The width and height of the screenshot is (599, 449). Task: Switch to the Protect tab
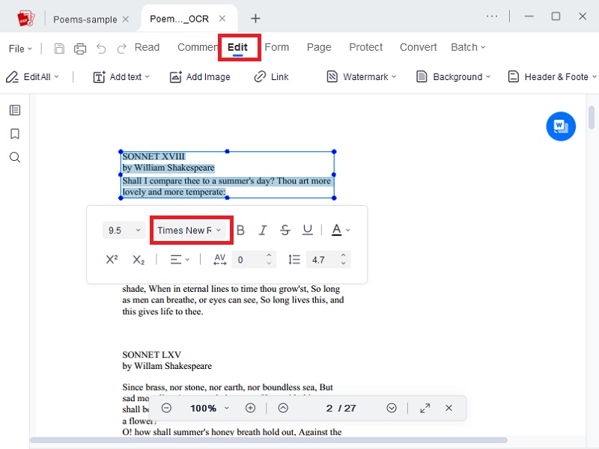(365, 47)
